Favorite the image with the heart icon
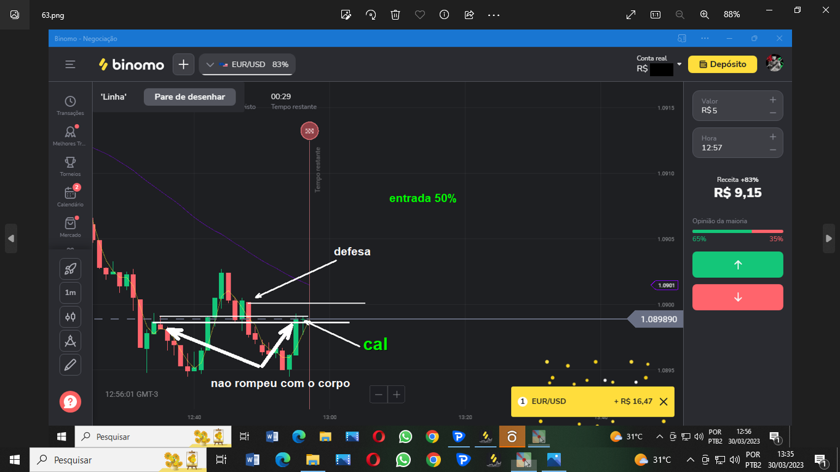 coord(420,14)
